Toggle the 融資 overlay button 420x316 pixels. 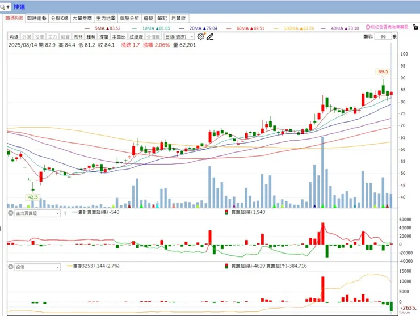pyautogui.click(x=65, y=37)
